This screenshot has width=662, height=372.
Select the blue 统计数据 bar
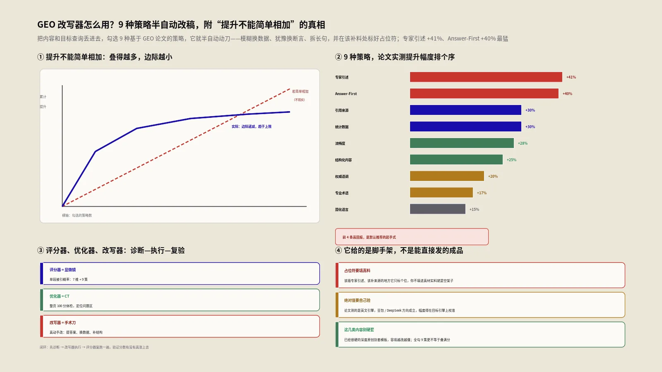[x=465, y=126]
